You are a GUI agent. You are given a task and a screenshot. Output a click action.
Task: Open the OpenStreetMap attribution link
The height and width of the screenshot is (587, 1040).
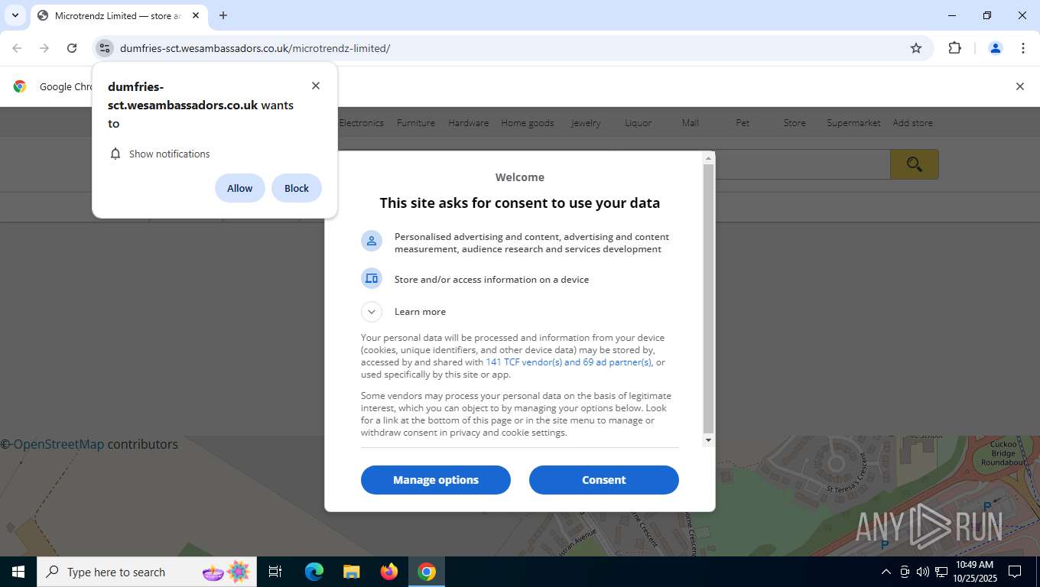[58, 444]
